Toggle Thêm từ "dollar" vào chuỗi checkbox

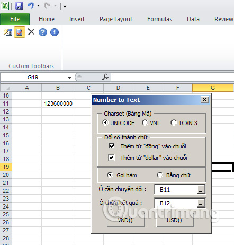[x=111, y=157]
